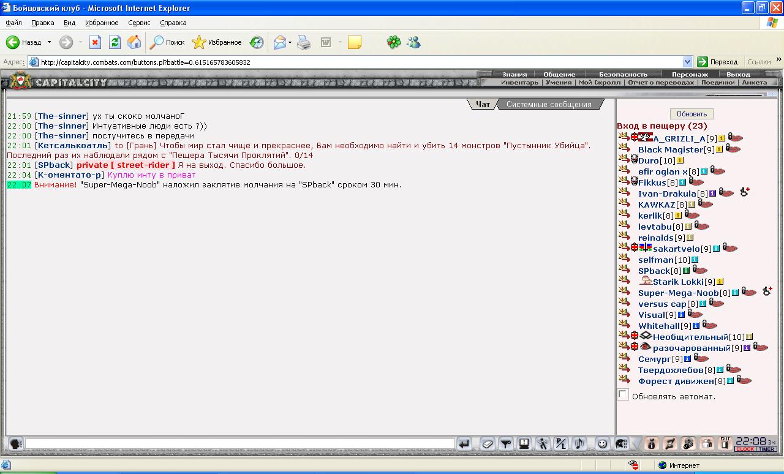Enable the Обновлять автомат. checkbox
This screenshot has height=474, width=784.
[623, 394]
